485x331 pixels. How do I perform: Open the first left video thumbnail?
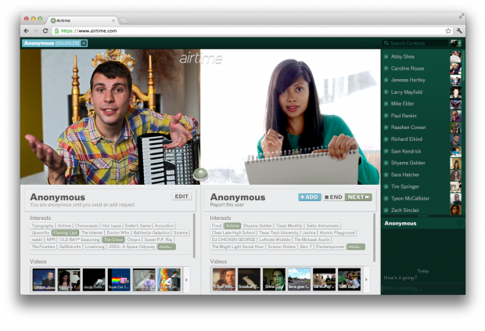(x=44, y=279)
